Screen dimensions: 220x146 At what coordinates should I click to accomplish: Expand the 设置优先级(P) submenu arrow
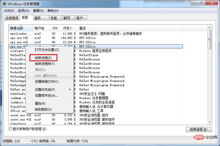[x=70, y=89]
